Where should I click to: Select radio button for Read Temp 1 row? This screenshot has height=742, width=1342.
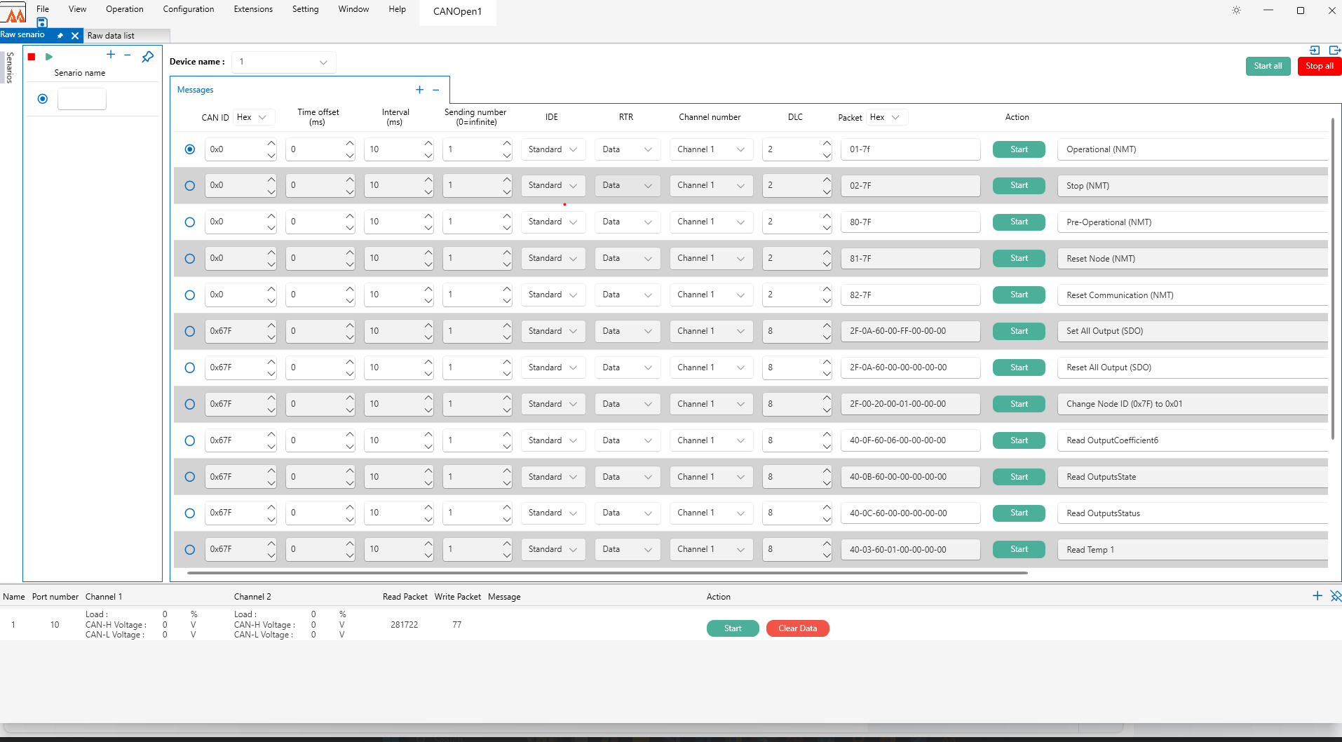189,550
